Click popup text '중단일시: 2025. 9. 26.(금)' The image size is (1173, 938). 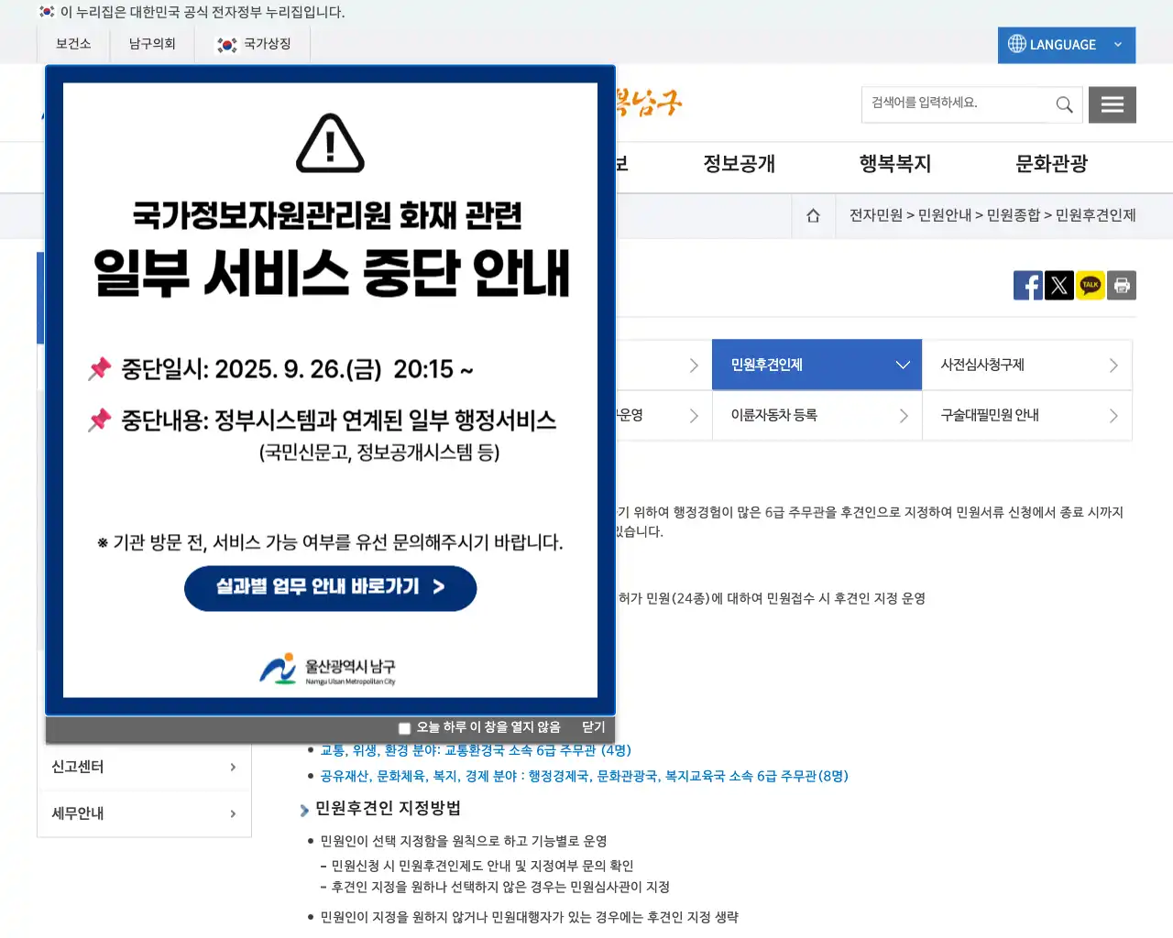point(251,369)
